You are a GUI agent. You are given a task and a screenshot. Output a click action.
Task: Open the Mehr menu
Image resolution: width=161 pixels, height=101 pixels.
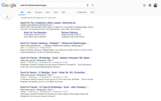click(63, 12)
